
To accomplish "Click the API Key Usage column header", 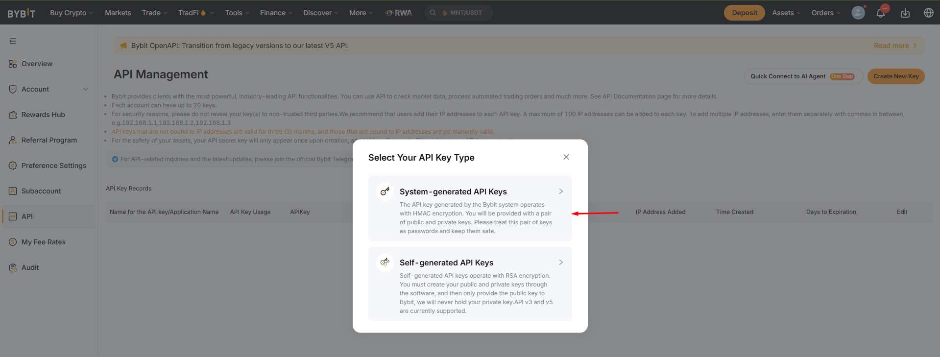I will pos(250,212).
